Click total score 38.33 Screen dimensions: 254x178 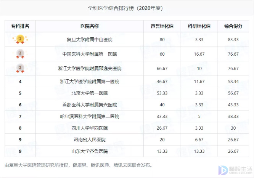(x=233, y=116)
